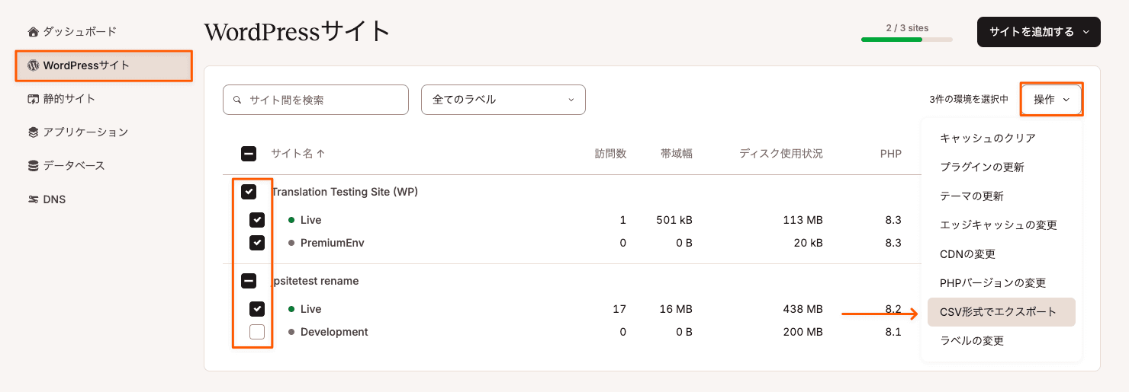Click the 113 MB disk usage value

click(803, 220)
